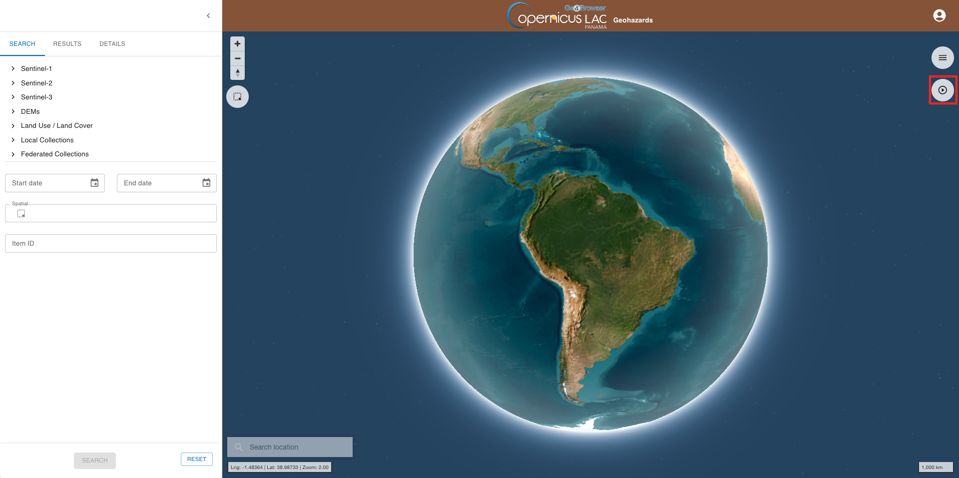Open End date calendar picker
Screen dimensions: 959x478
coord(206,183)
